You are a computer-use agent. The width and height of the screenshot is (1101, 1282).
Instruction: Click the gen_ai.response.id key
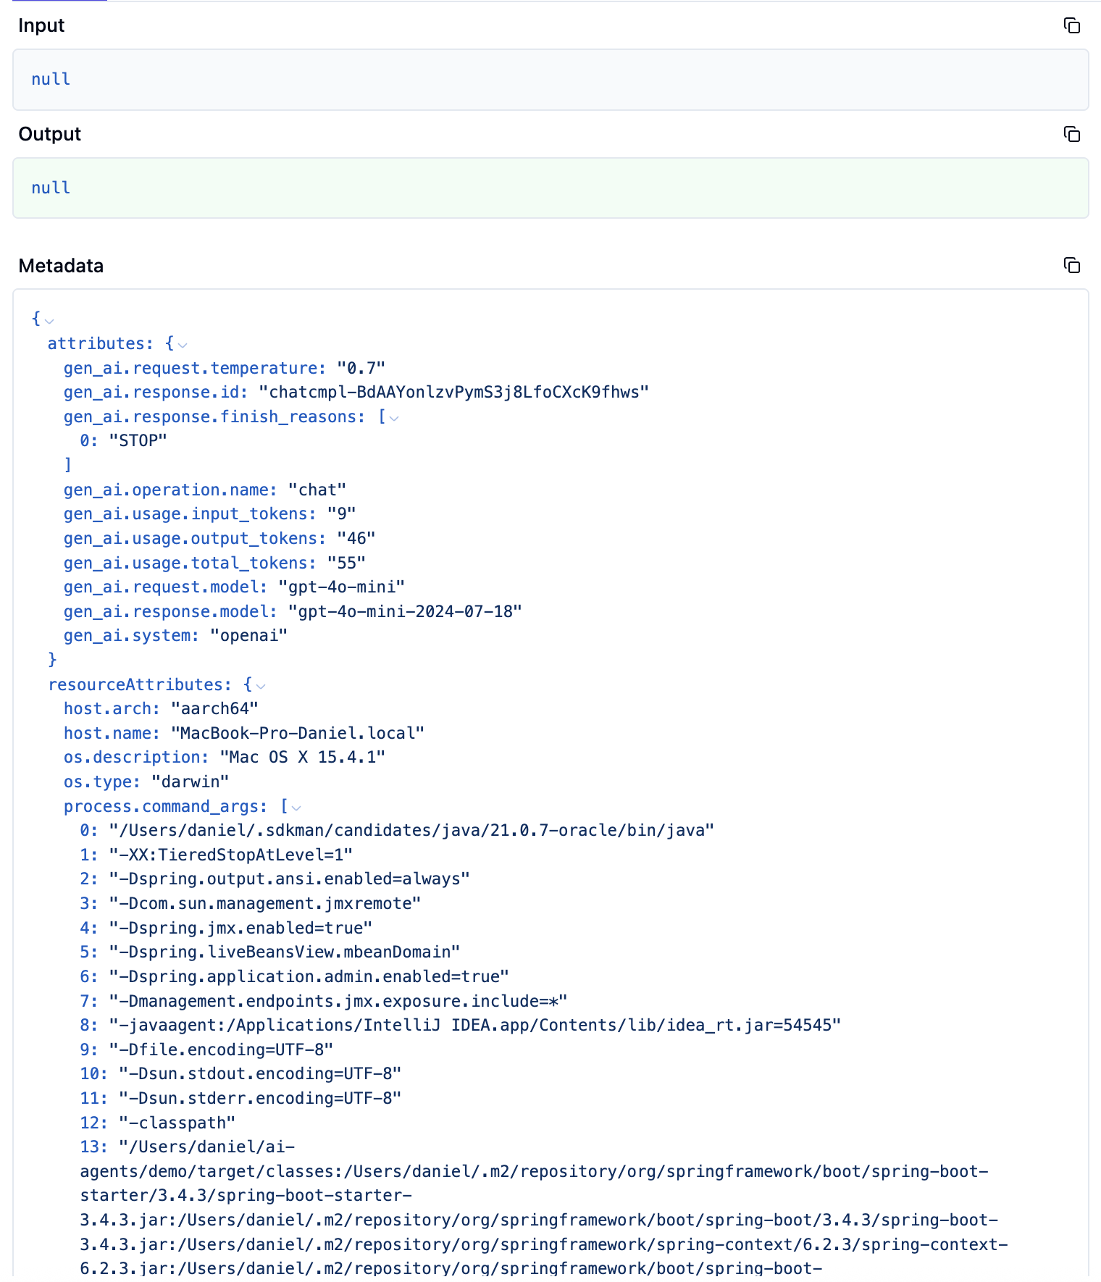coord(156,392)
